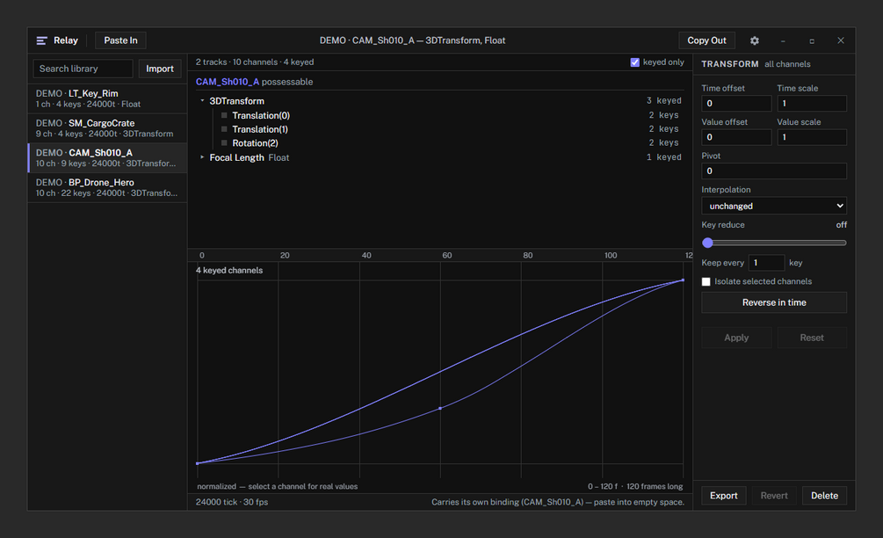The height and width of the screenshot is (538, 883).
Task: Select the Focal Length Float row
Action: coord(440,157)
